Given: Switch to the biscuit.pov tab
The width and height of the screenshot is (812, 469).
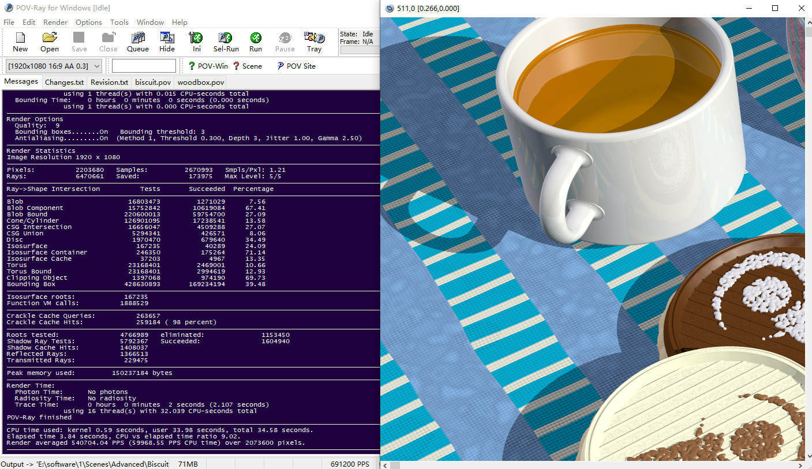Looking at the screenshot, I should 153,82.
